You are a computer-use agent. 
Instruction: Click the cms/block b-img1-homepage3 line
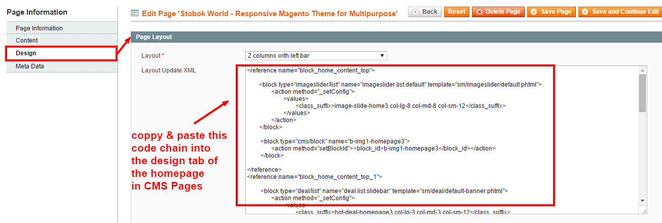[335, 141]
